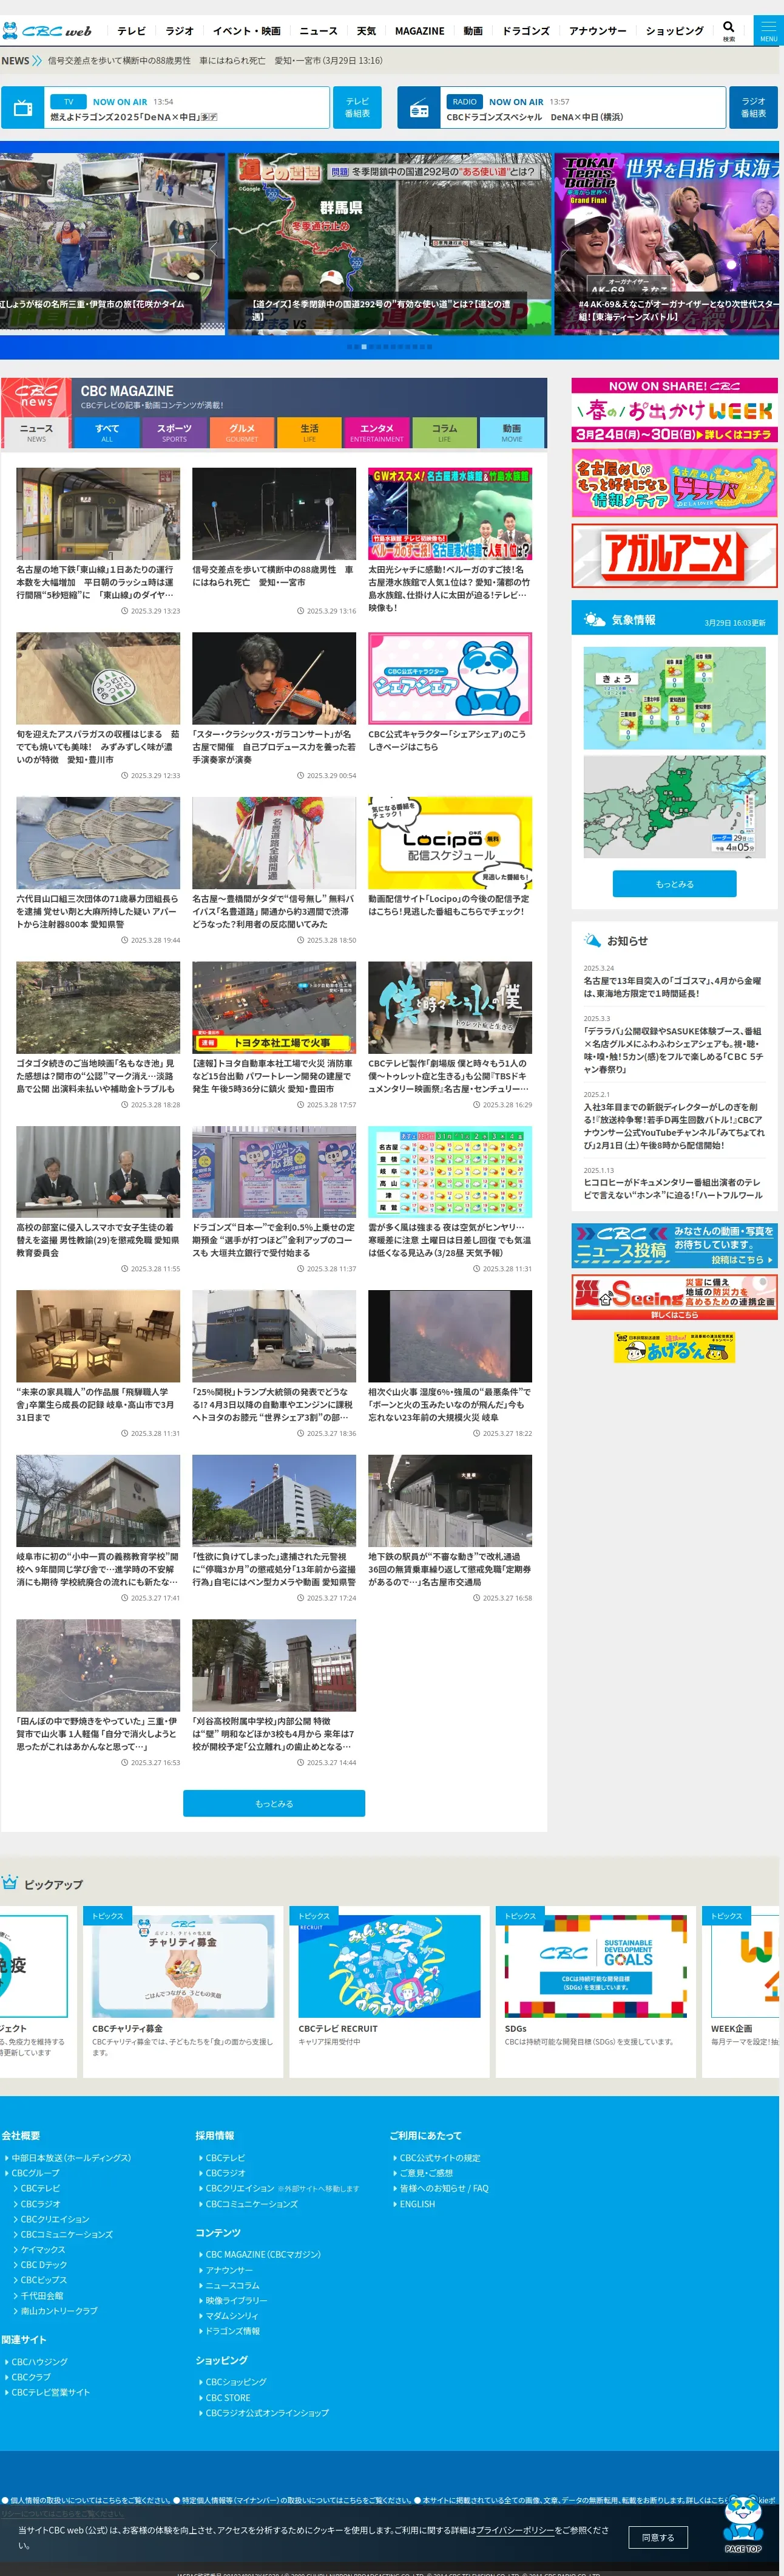784x2576 pixels.
Task: Open the デララバ 名古屋めし banner
Action: pos(674,483)
